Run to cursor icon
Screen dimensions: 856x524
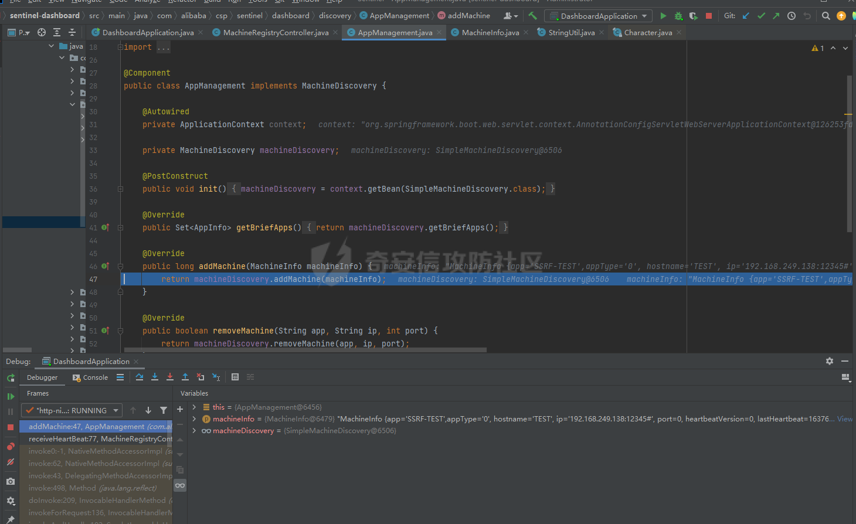point(216,377)
